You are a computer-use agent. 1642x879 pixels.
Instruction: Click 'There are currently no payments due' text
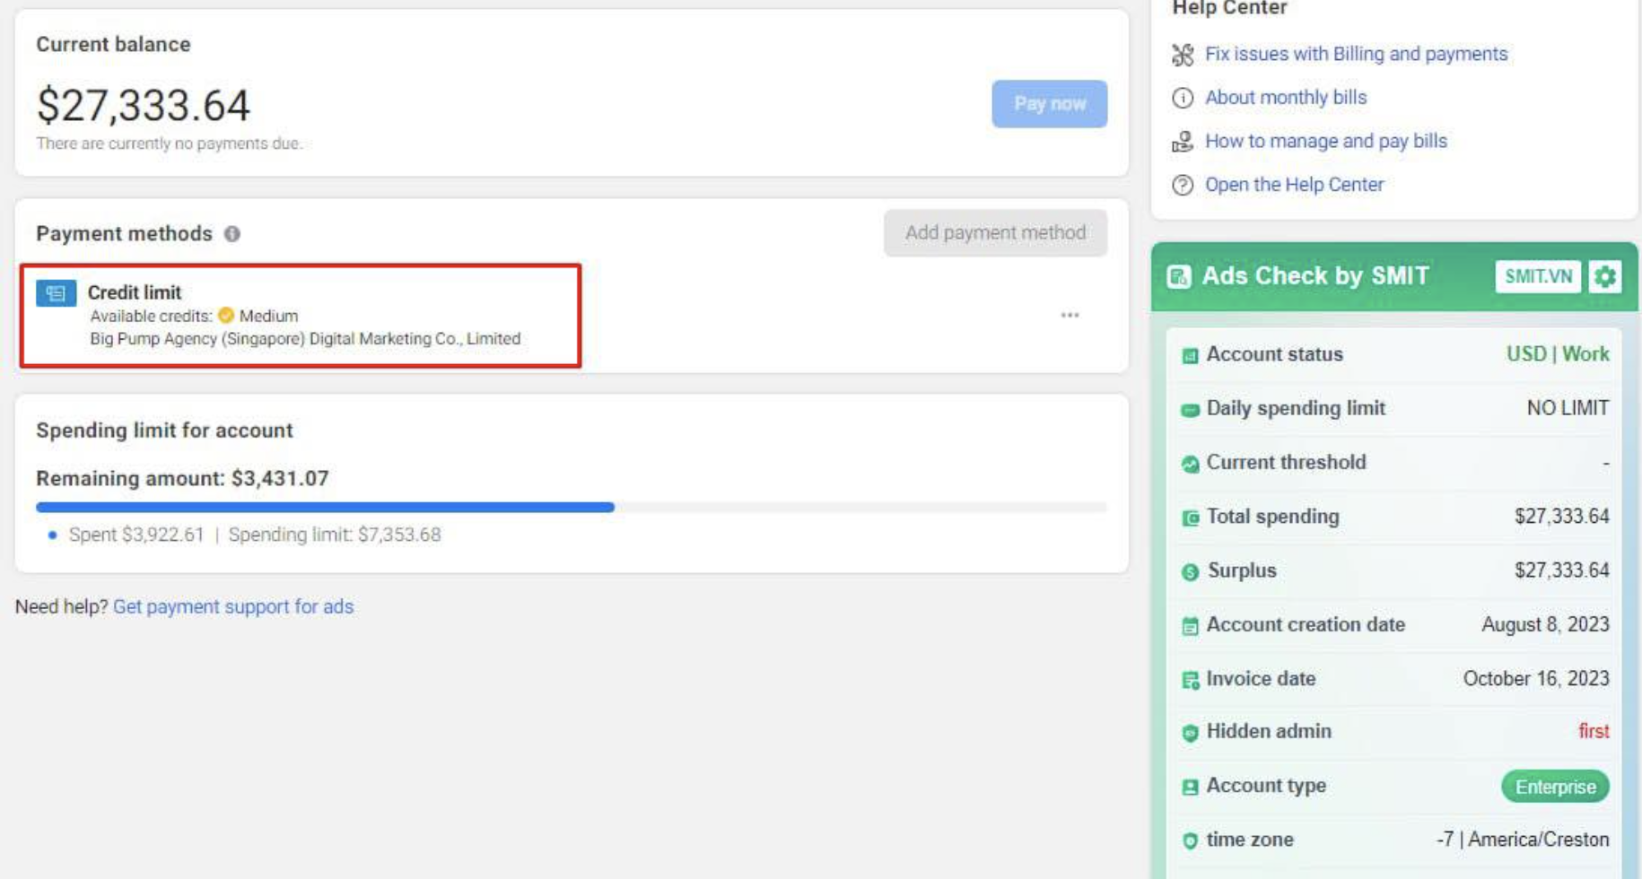click(169, 144)
